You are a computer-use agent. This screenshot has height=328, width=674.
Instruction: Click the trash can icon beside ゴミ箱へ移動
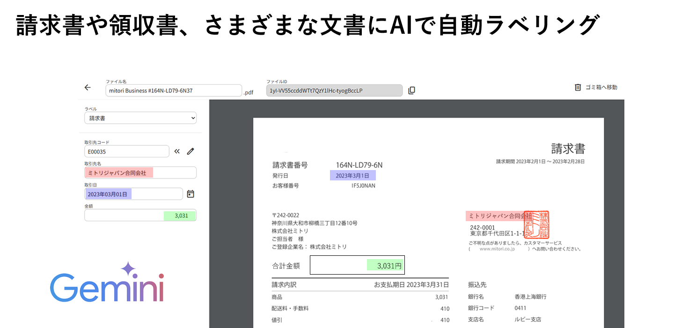coord(578,87)
